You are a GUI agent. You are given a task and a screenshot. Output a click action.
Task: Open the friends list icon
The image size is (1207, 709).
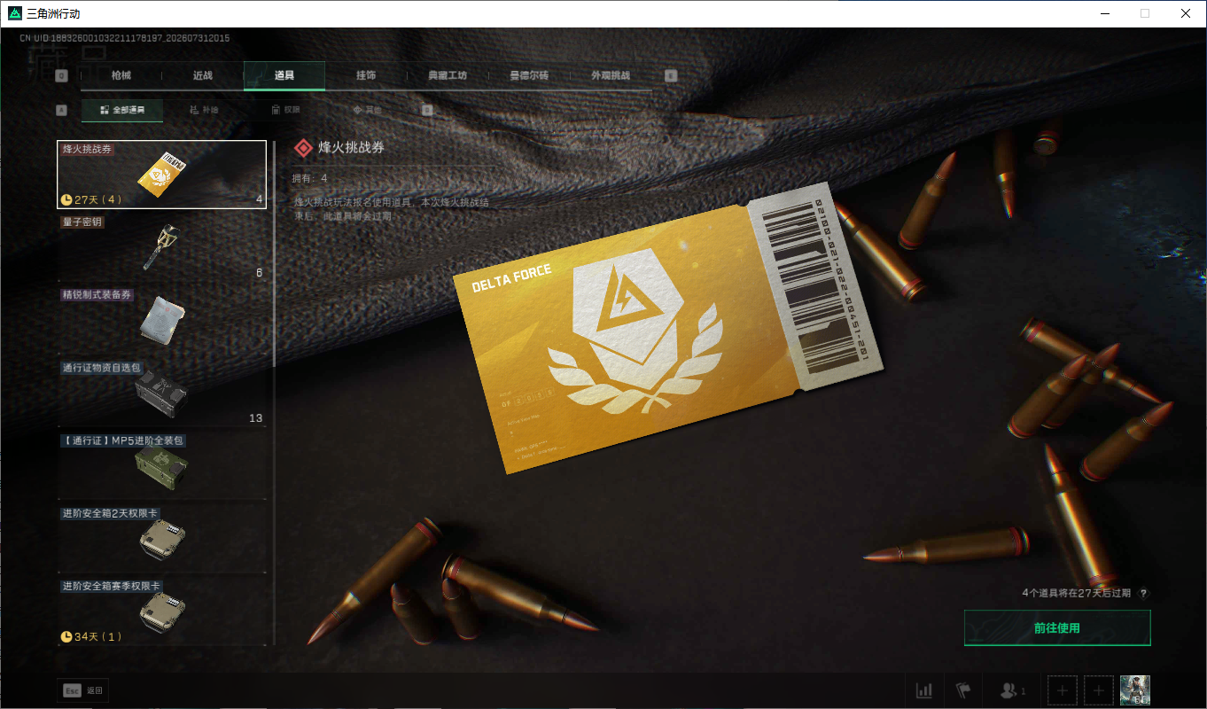click(1012, 690)
